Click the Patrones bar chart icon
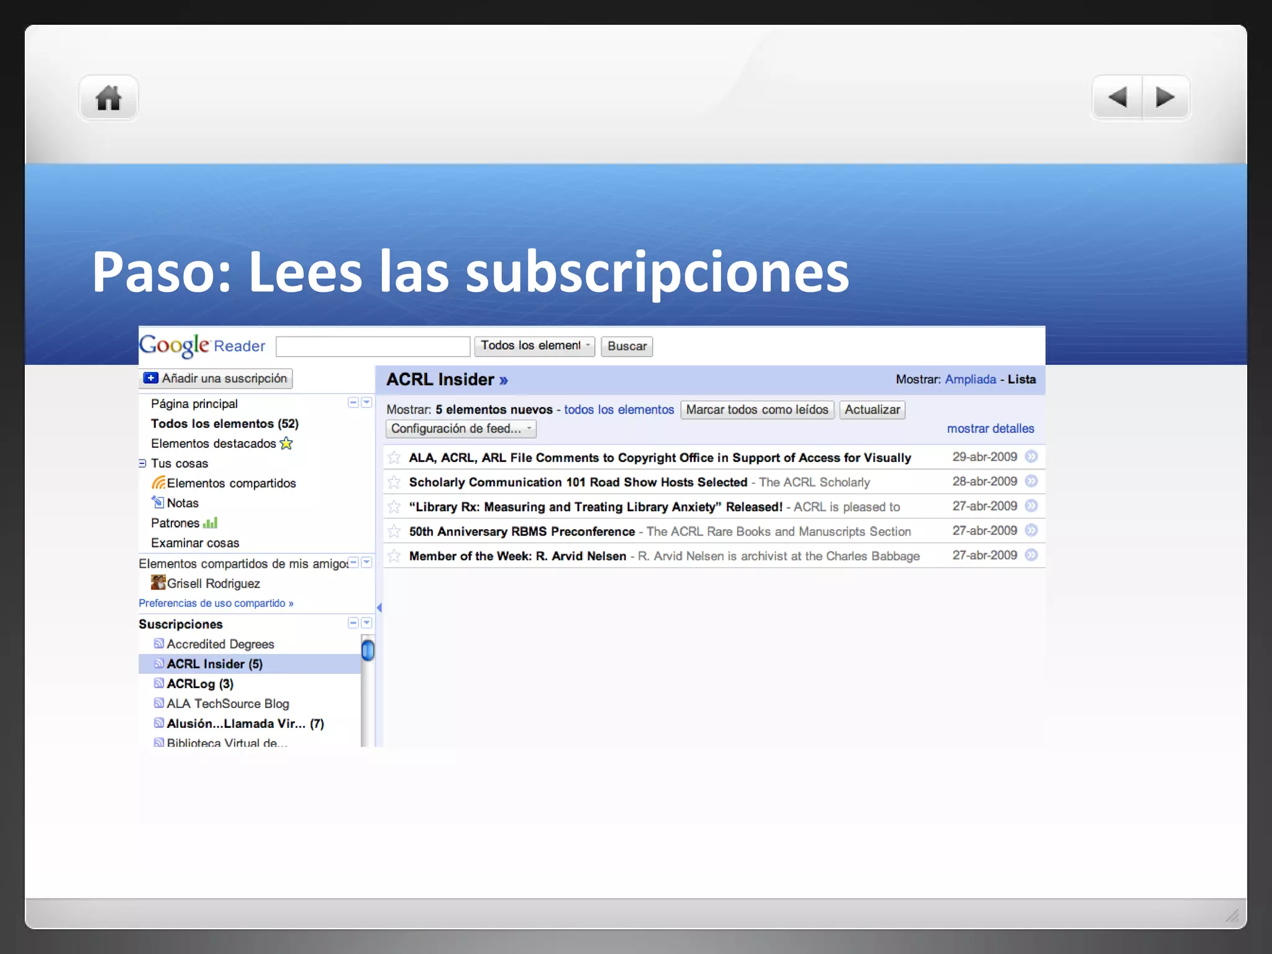This screenshot has height=954, width=1272. pyautogui.click(x=210, y=522)
